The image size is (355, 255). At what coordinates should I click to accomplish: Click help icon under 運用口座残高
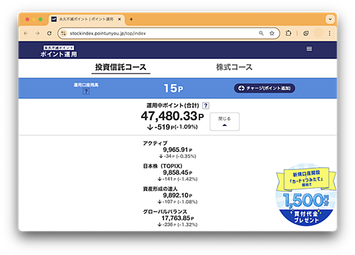click(86, 91)
